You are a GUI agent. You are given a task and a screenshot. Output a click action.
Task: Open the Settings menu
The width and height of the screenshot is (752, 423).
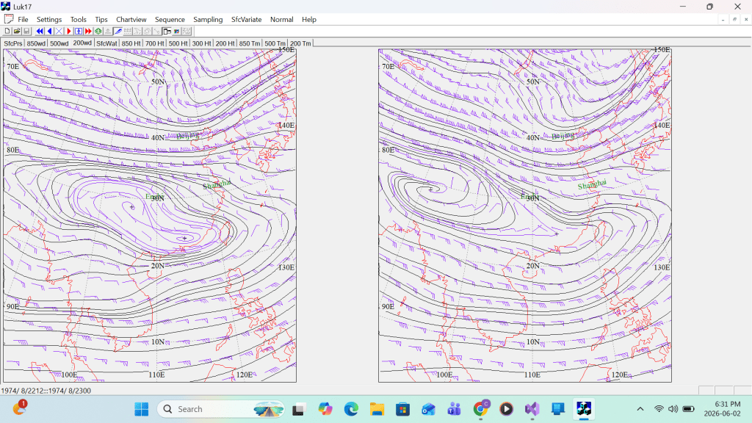tap(49, 20)
